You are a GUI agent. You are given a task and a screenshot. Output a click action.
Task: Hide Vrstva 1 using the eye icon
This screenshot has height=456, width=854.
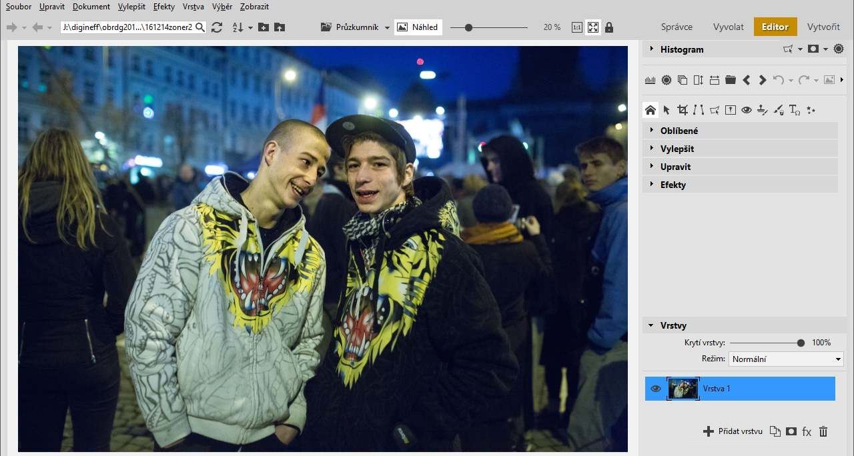point(656,389)
